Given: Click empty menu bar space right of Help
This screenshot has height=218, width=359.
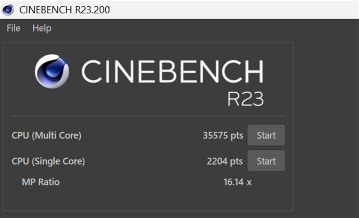Looking at the screenshot, I should pos(175,28).
